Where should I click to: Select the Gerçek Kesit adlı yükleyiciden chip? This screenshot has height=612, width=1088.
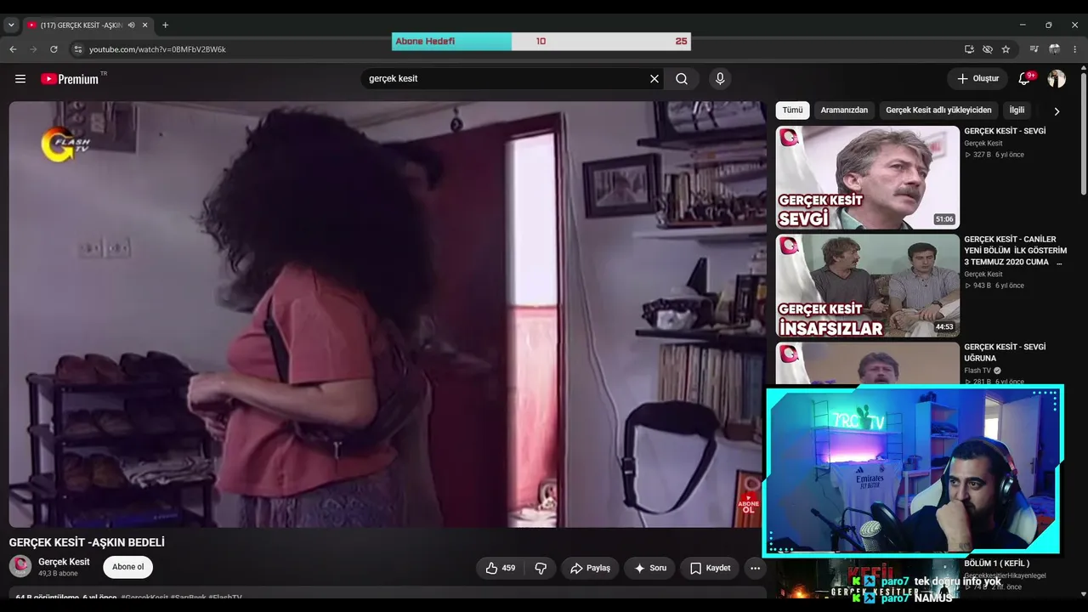pyautogui.click(x=938, y=110)
